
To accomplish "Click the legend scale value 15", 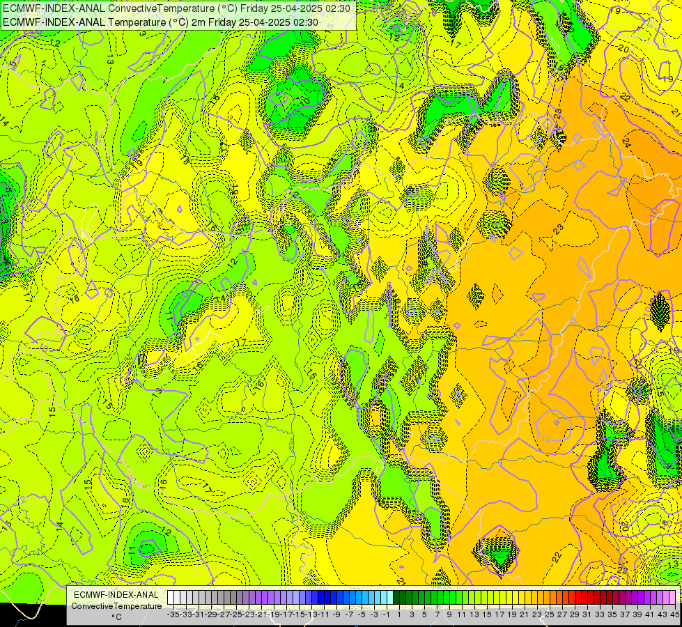I will [x=487, y=614].
